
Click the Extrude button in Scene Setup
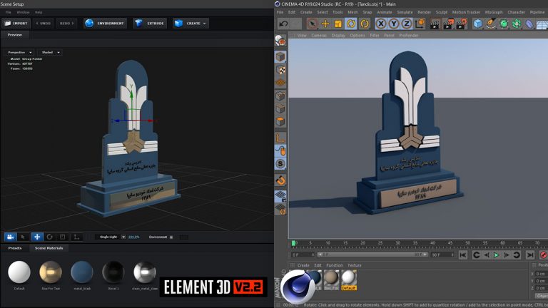point(150,24)
